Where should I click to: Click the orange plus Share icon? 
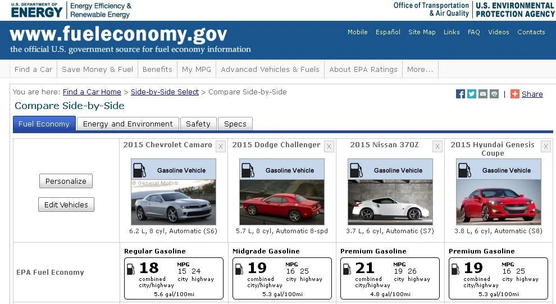[x=515, y=94]
